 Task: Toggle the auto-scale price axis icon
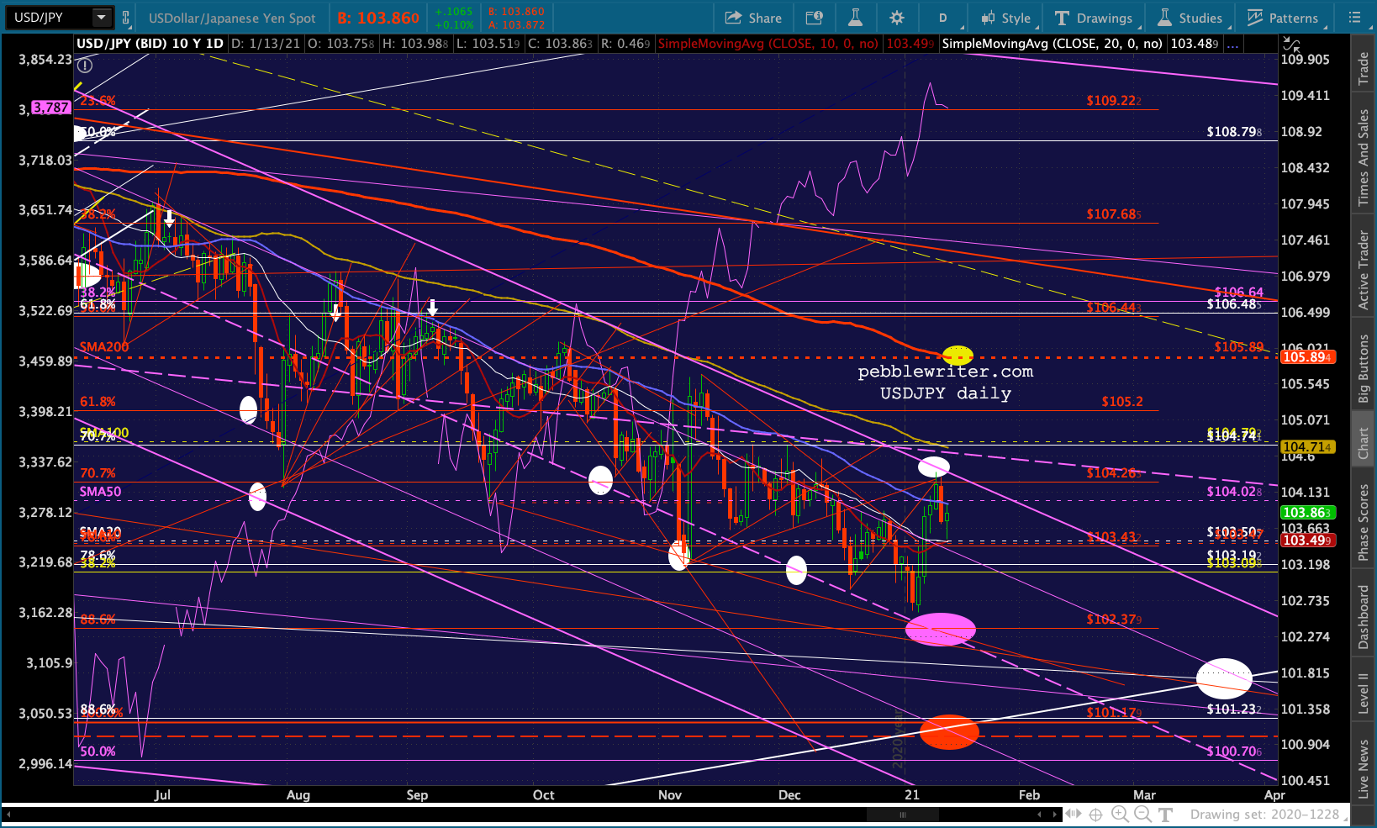tap(1291, 45)
